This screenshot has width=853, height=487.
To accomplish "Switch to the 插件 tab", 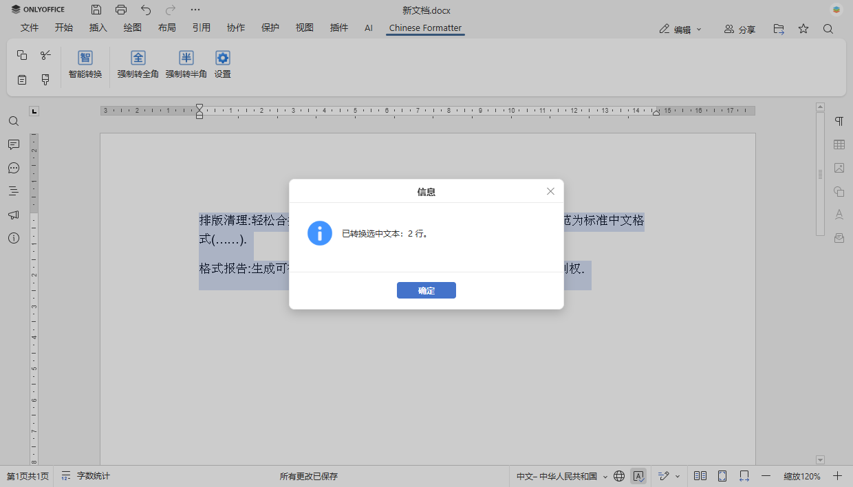I will 339,28.
